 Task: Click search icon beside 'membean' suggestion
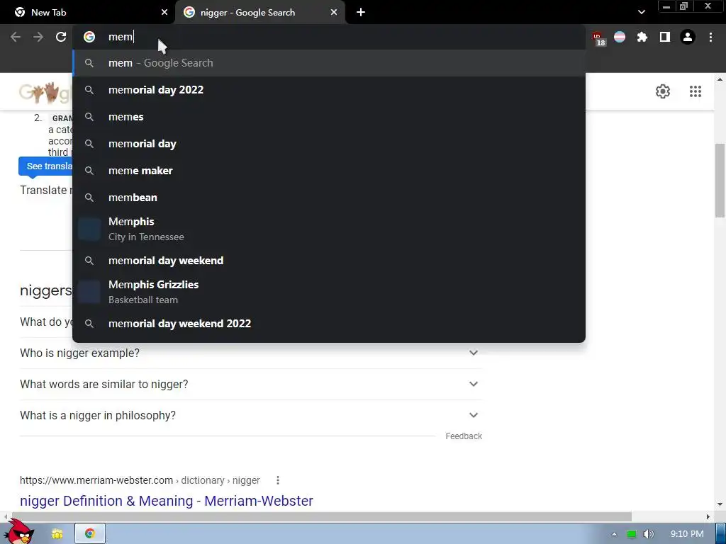[89, 198]
